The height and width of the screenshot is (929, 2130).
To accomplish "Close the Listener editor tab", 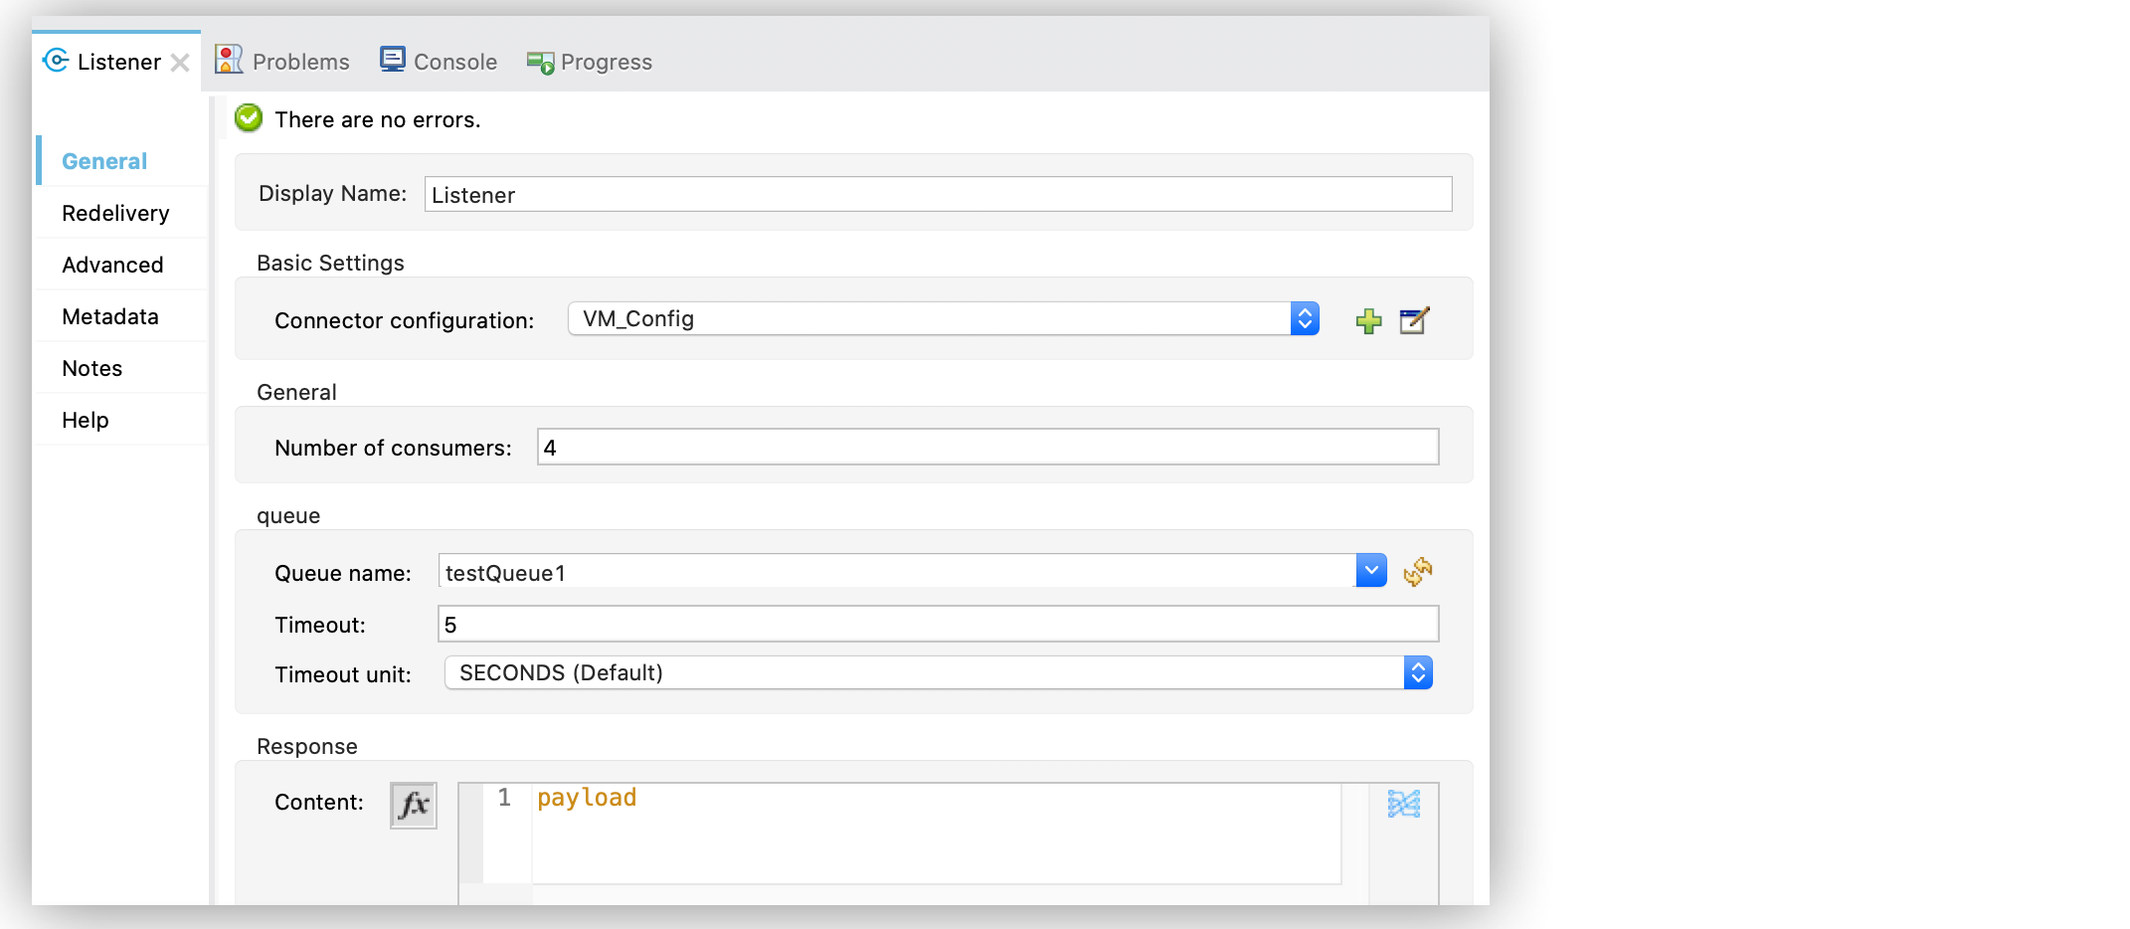I will pyautogui.click(x=181, y=61).
